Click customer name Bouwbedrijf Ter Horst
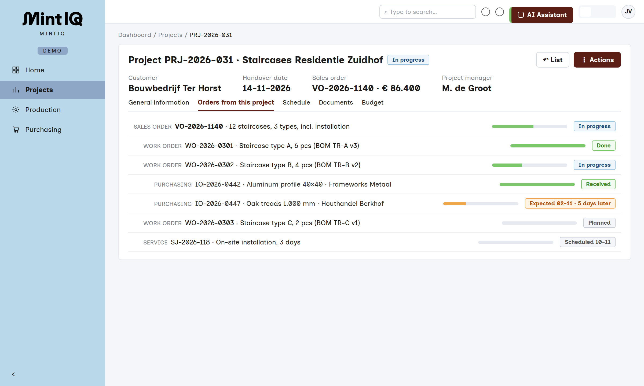This screenshot has width=644, height=386. pyautogui.click(x=175, y=88)
